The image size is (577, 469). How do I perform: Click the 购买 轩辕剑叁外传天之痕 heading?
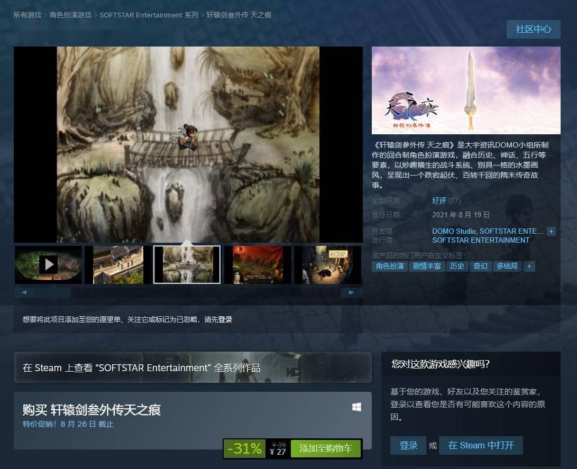point(91,410)
